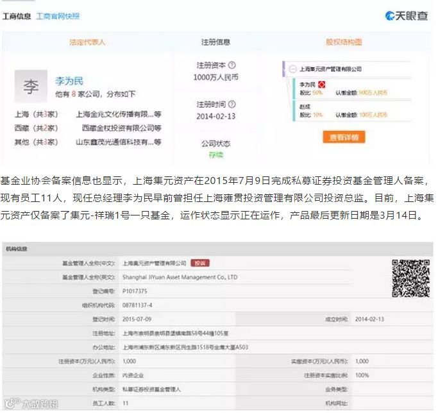Click the help icon beside 注册时间

(x=232, y=105)
